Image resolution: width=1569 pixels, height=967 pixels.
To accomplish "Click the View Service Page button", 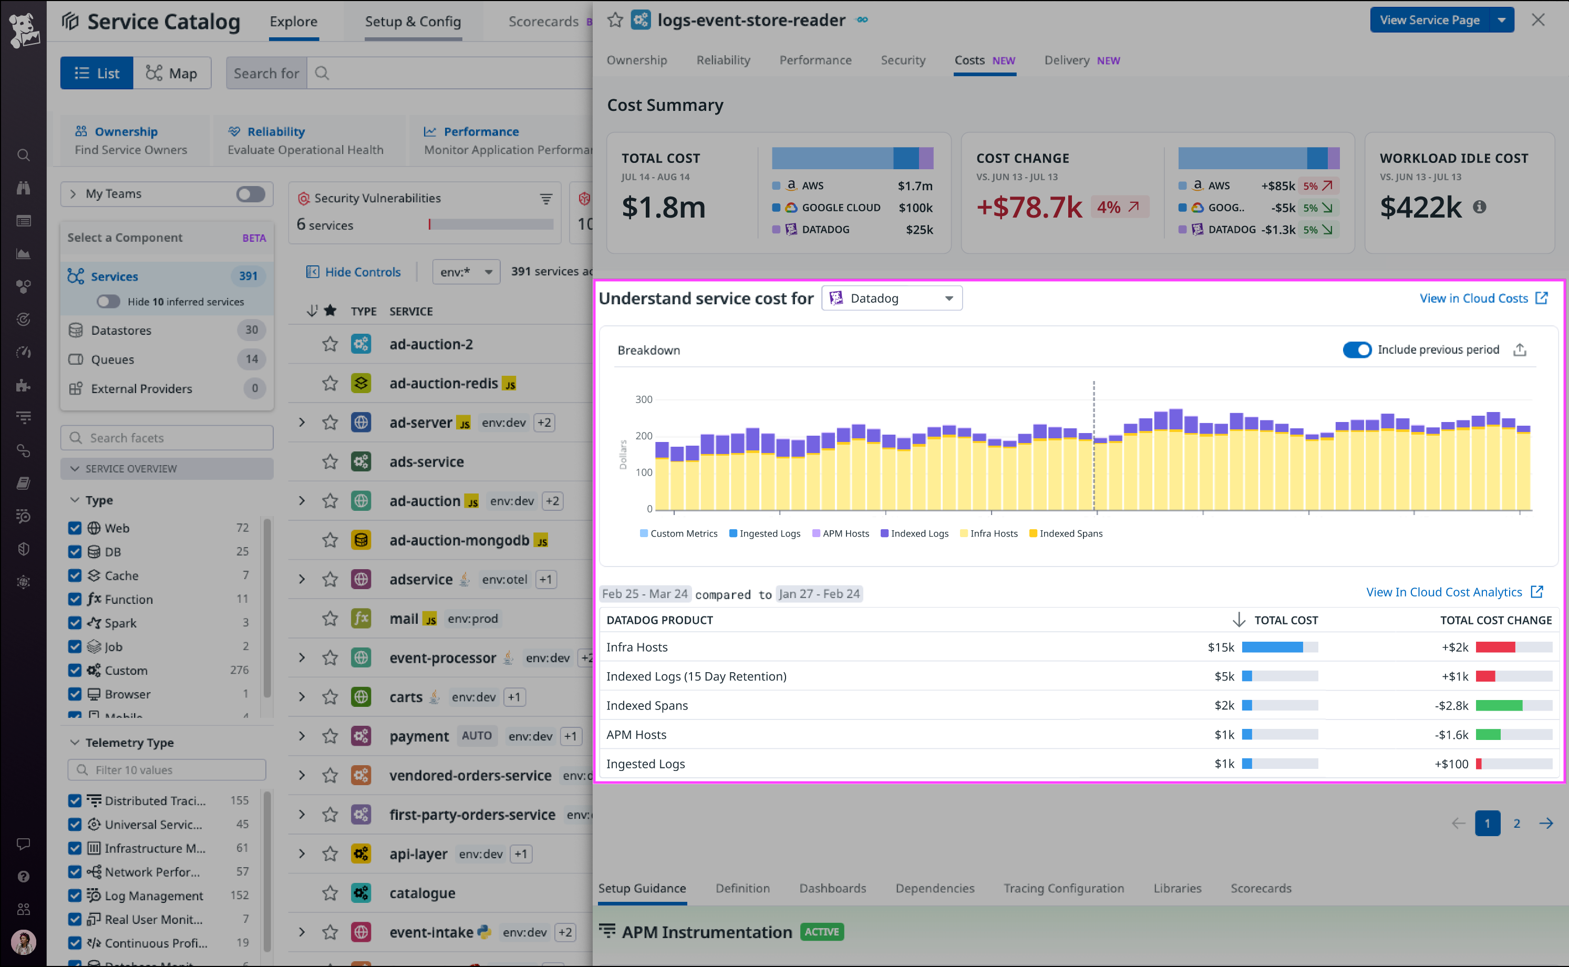I will [x=1430, y=20].
